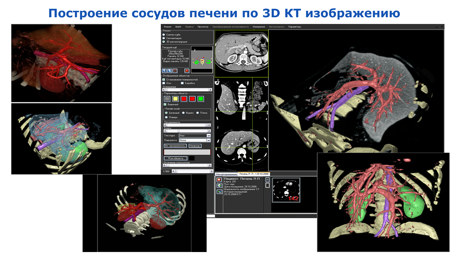Screen dimensions: 455x257
Task: Click the red X icon in the patient panel
Action: tap(219, 180)
